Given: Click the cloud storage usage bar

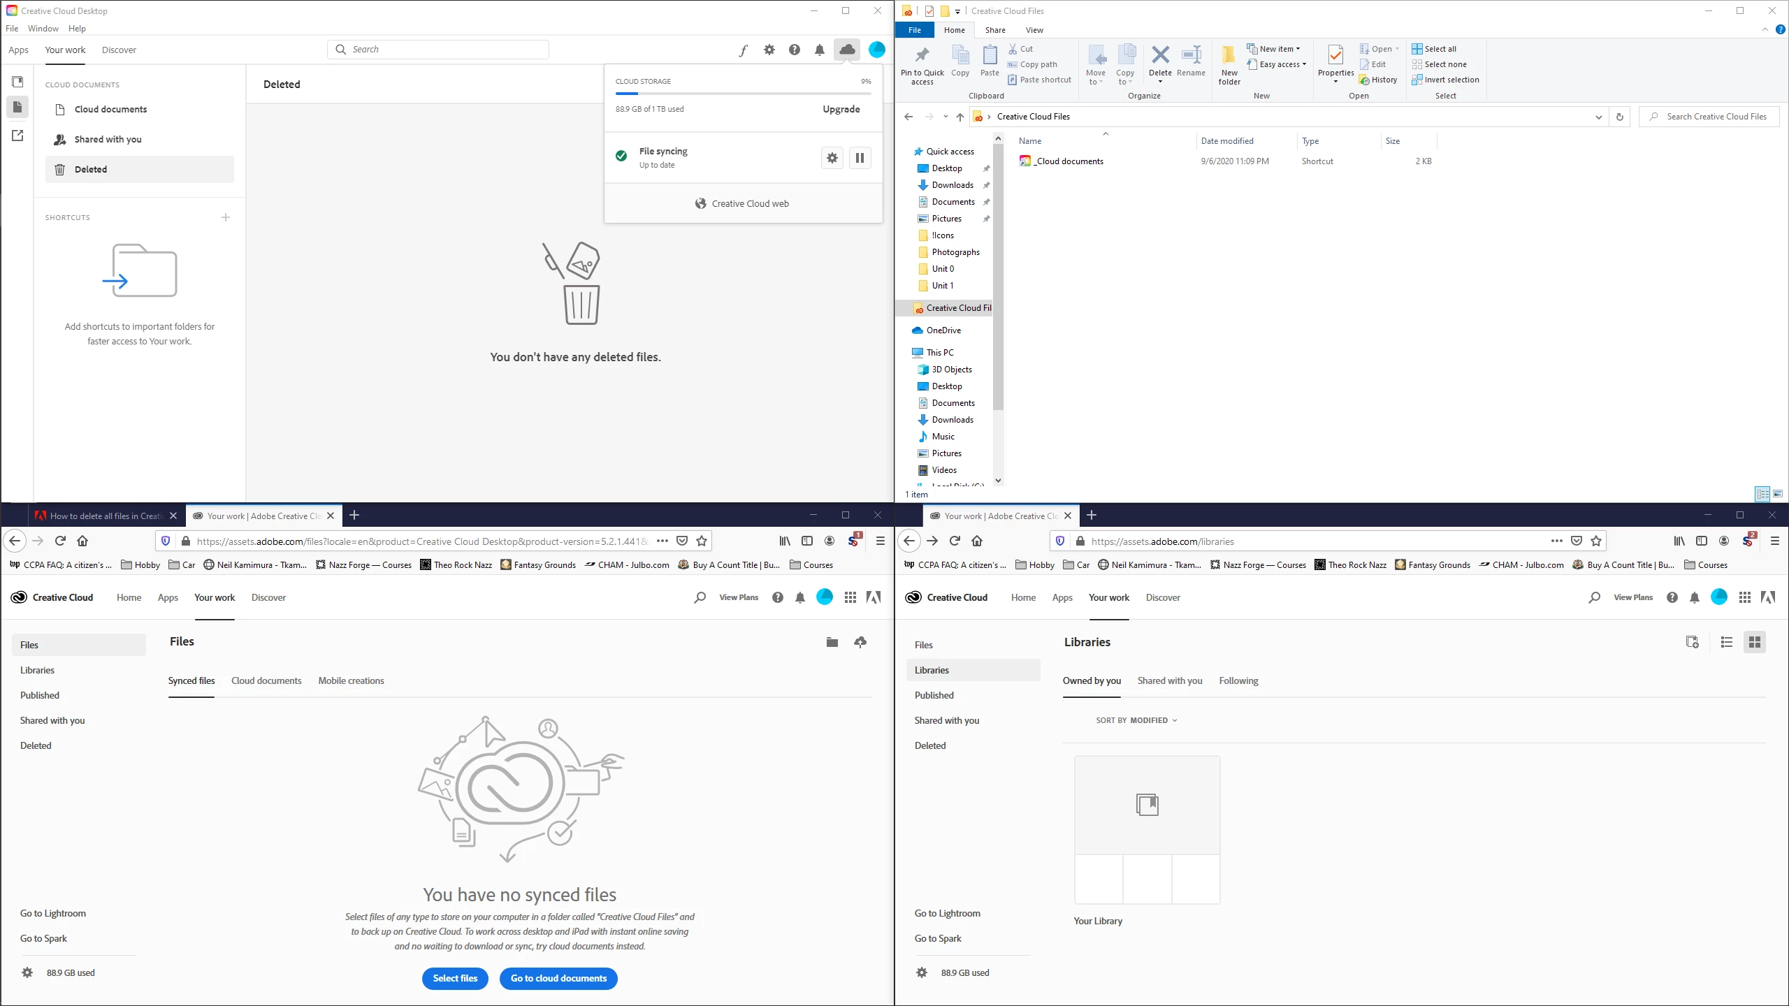Looking at the screenshot, I should pyautogui.click(x=743, y=93).
